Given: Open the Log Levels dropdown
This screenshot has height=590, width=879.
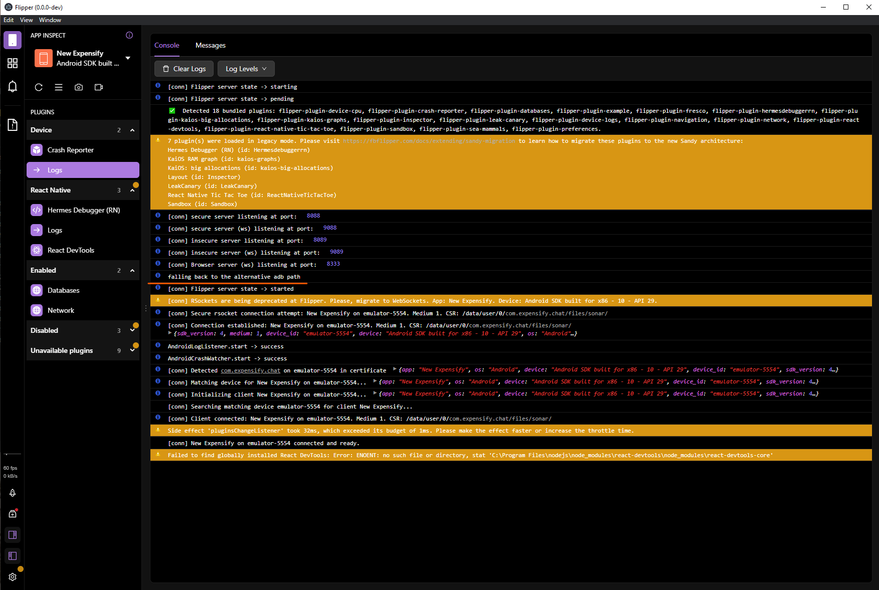Looking at the screenshot, I should (x=246, y=69).
